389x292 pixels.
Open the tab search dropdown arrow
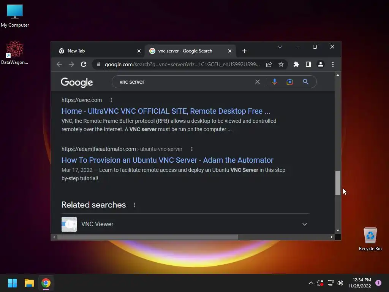pos(280,47)
